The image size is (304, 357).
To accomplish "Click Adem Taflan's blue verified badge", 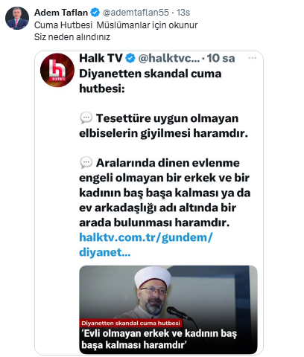I will [95, 13].
